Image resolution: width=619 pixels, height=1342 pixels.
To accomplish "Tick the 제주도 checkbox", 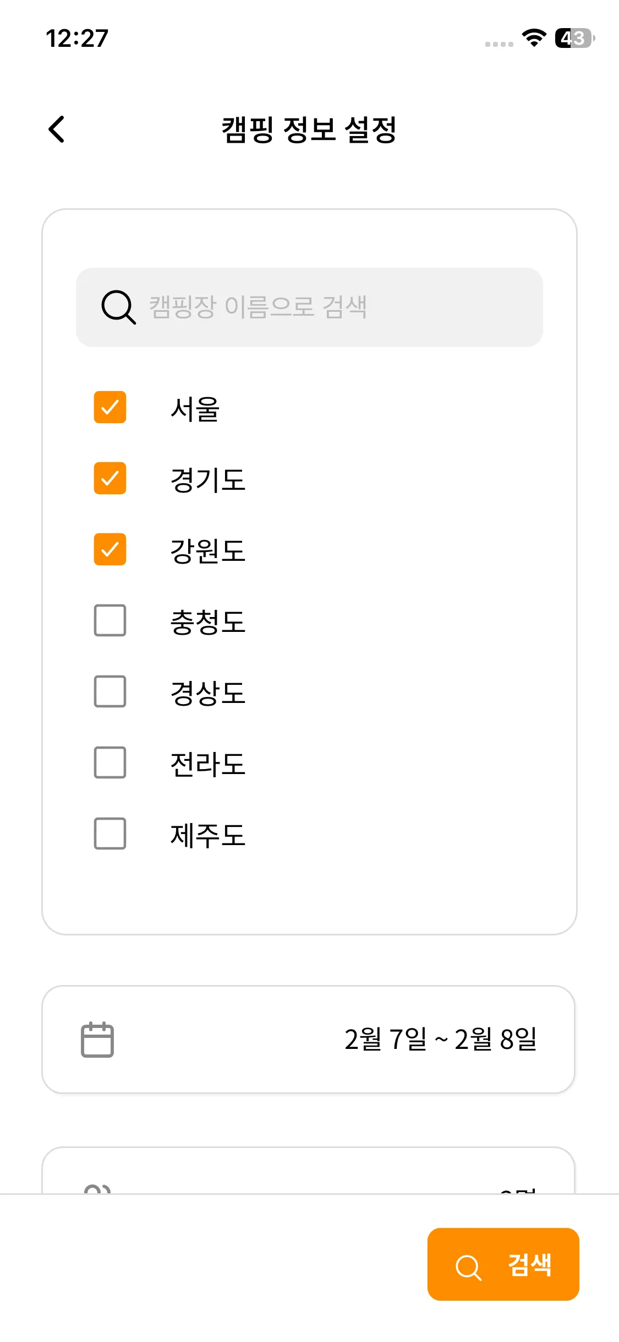I will tap(110, 834).
